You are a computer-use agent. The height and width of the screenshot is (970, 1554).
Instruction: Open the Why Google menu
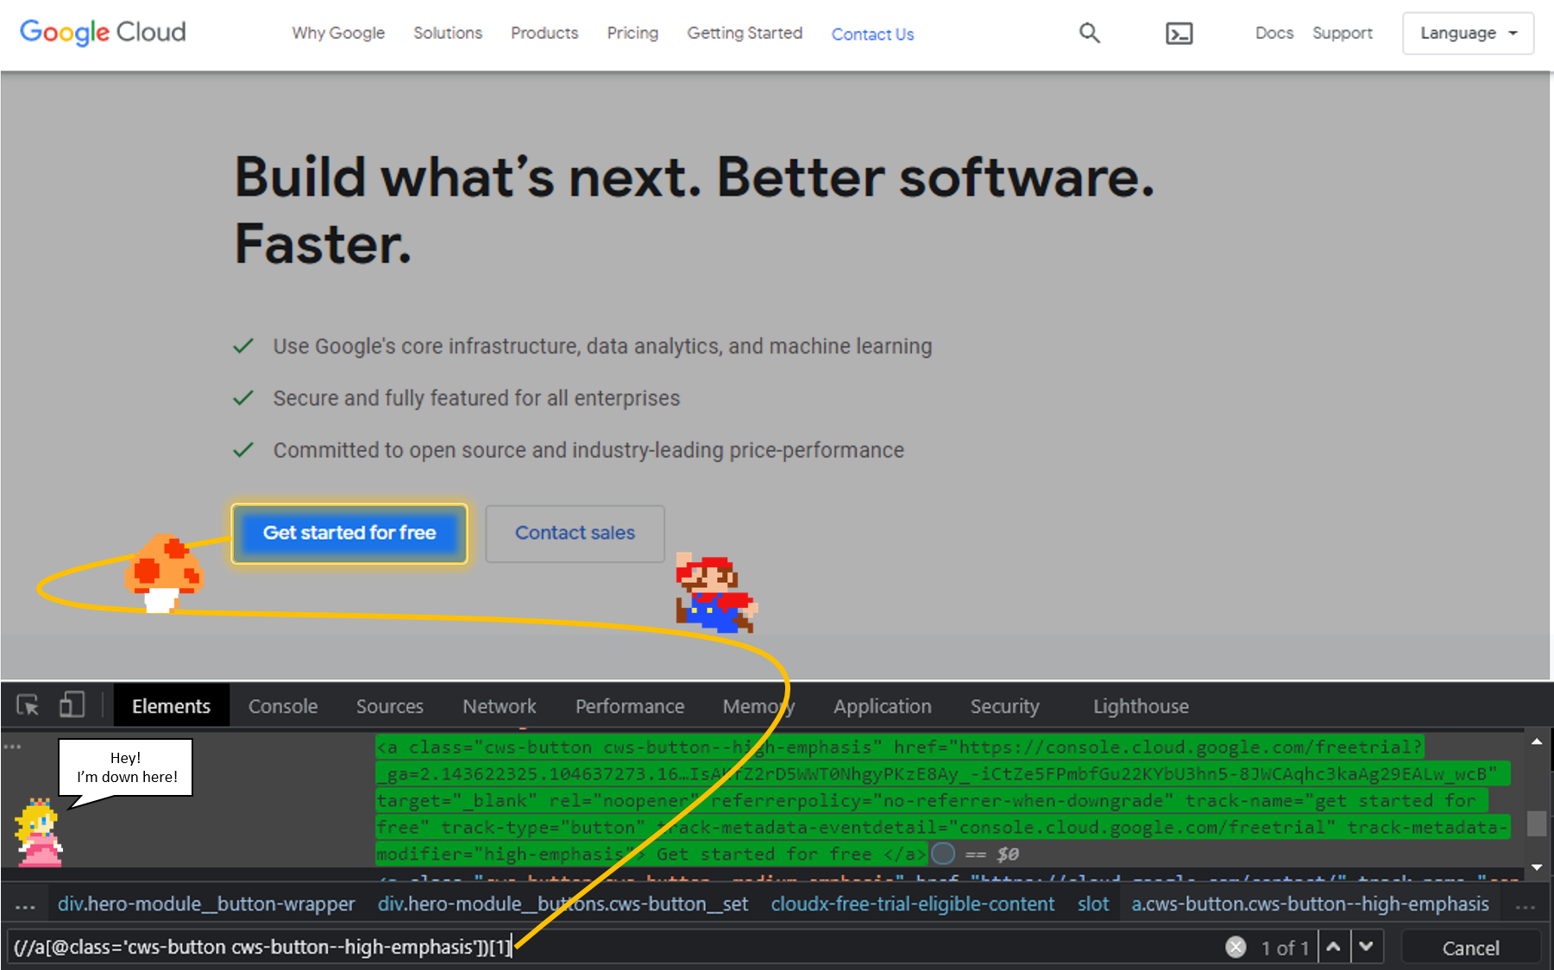338,33
